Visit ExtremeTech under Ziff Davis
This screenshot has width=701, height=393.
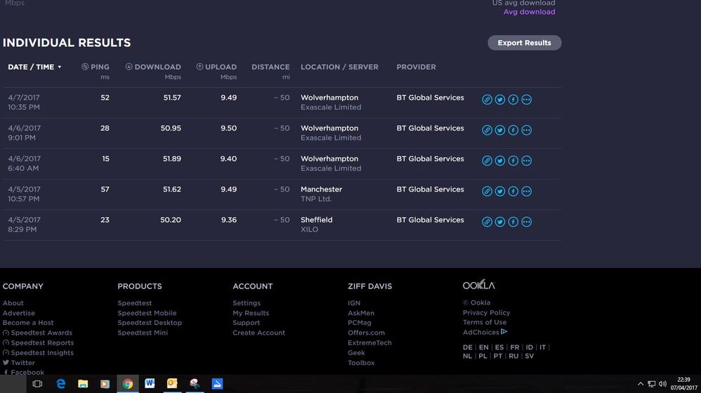(x=369, y=343)
